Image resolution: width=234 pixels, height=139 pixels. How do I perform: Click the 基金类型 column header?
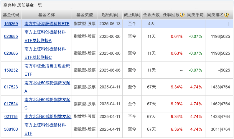85,15
